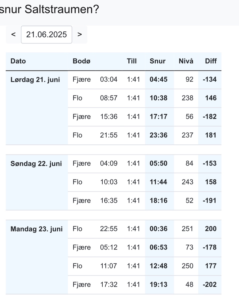Click the 19:13 turn time

[x=159, y=285]
